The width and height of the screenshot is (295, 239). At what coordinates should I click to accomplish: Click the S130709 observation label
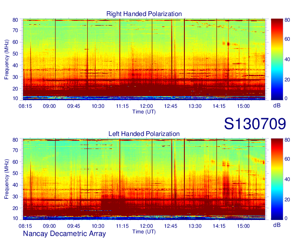pyautogui.click(x=255, y=124)
